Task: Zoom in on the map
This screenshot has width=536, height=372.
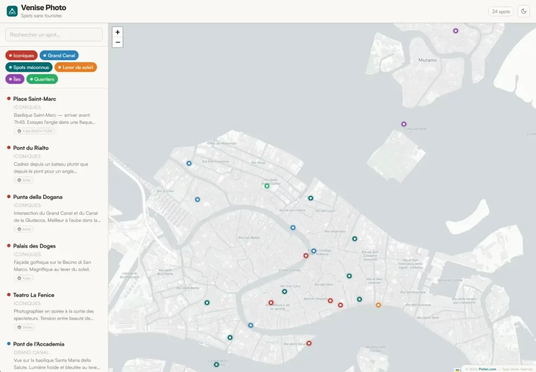Action: coord(118,32)
